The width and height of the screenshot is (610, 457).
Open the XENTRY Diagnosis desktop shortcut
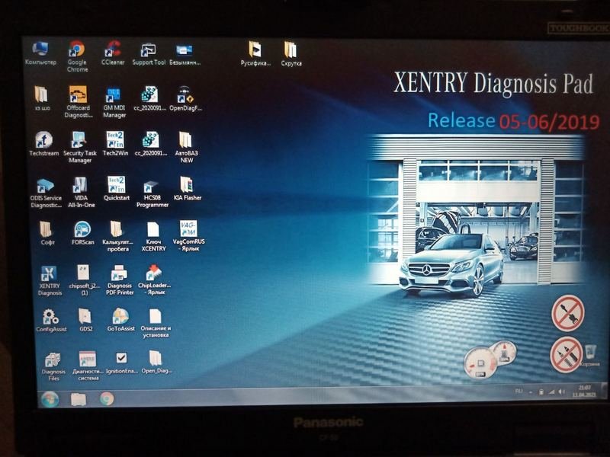tap(49, 275)
